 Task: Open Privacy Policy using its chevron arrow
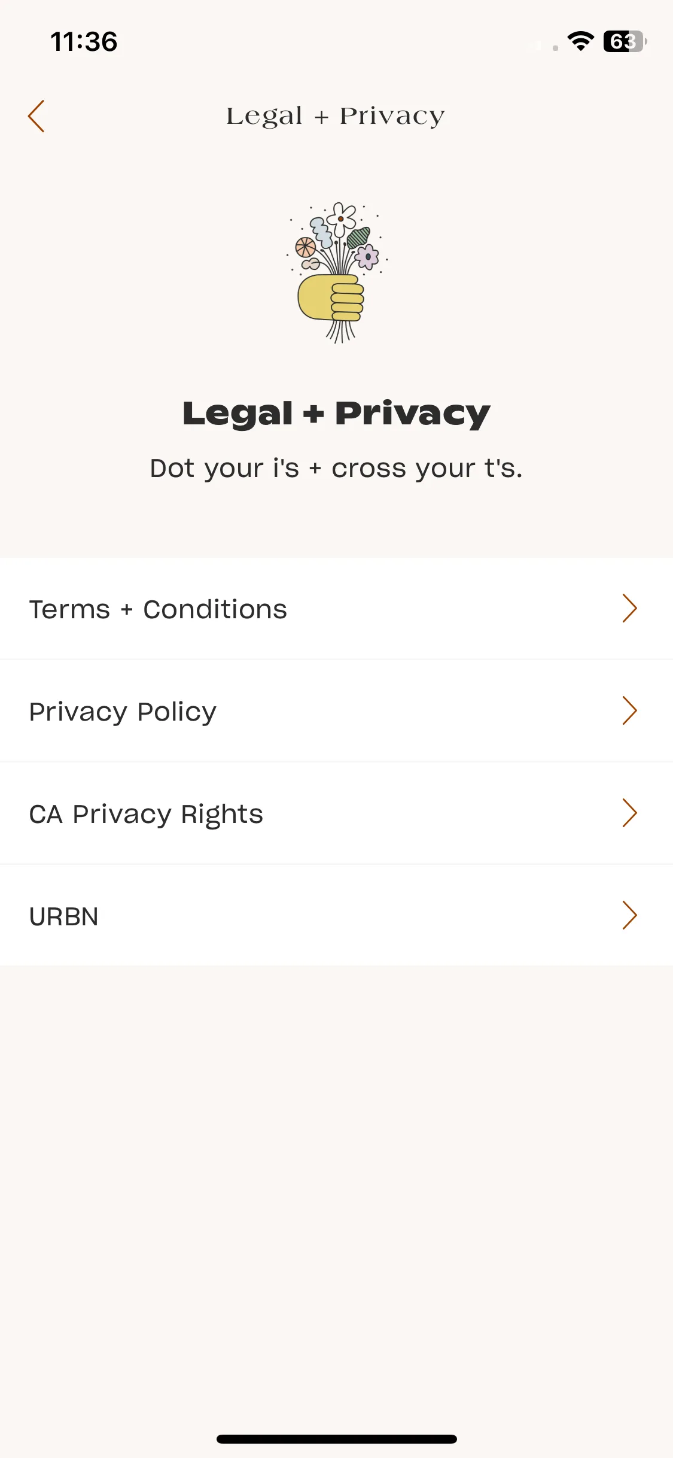point(629,710)
